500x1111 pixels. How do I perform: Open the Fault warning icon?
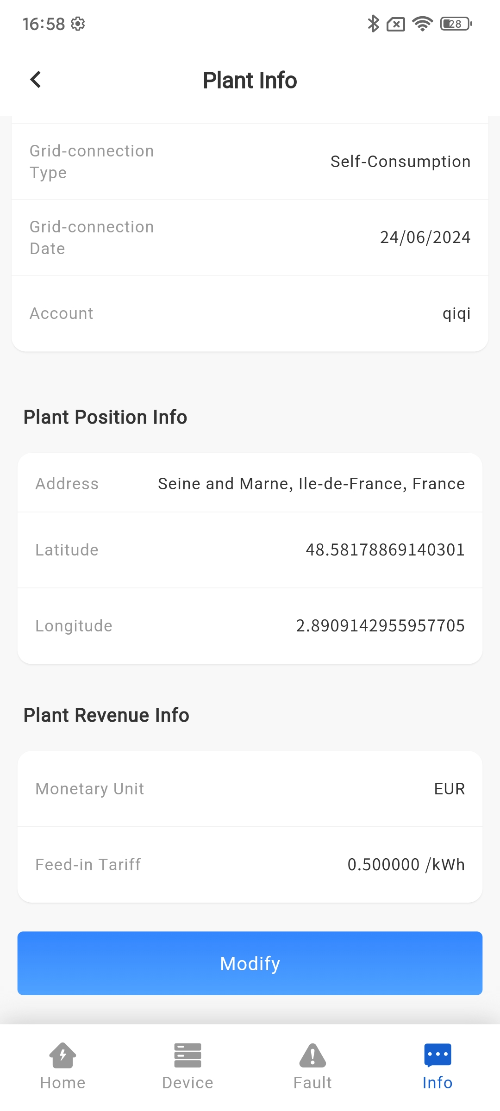pyautogui.click(x=312, y=1055)
